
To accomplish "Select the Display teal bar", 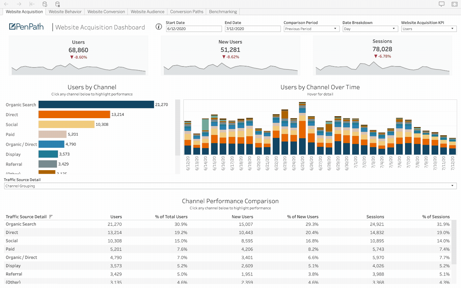I will (48, 154).
